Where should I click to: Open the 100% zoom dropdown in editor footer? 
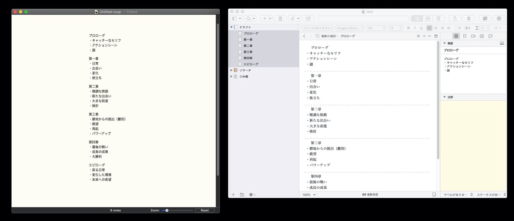pyautogui.click(x=309, y=195)
